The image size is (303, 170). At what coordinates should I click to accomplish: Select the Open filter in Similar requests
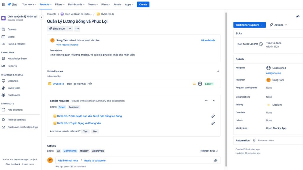(x=62, y=107)
